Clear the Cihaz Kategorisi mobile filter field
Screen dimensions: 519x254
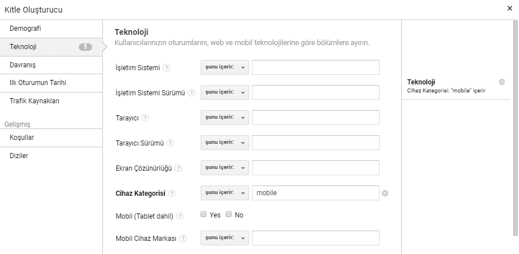[385, 193]
